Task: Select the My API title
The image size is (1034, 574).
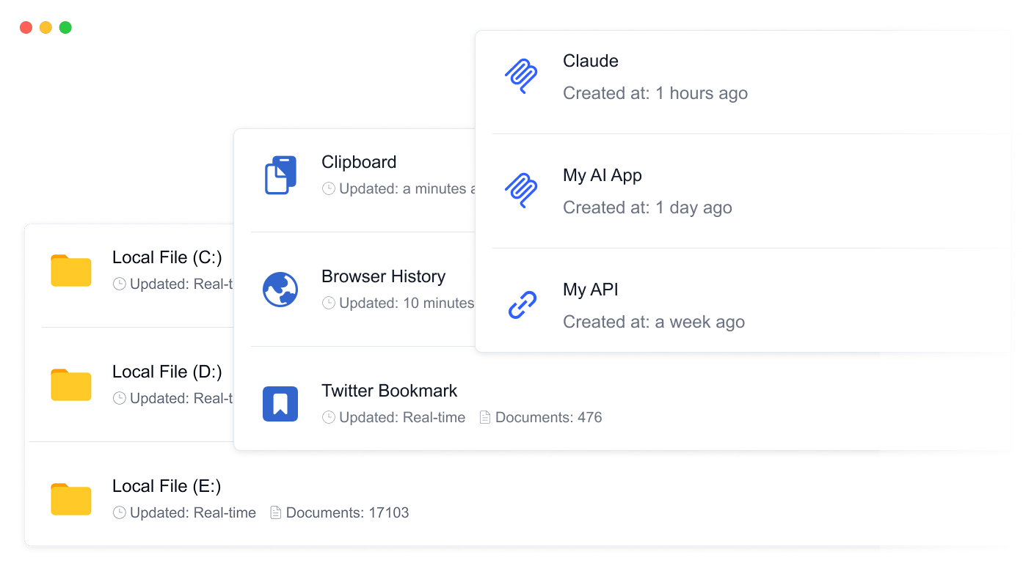Action: click(590, 290)
